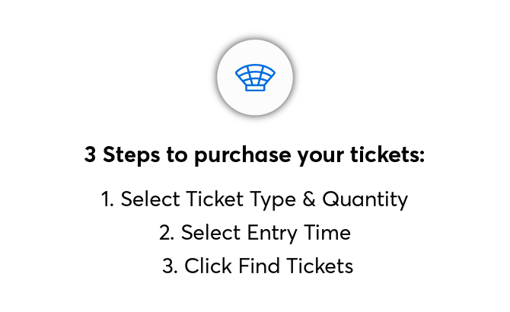Screen dimensions: 510x312
Task: Click the word 'Select' in step one
Action: [x=148, y=199]
